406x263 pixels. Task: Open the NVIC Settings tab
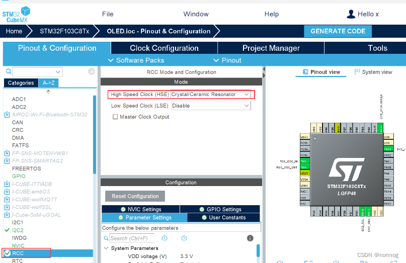click(x=141, y=209)
